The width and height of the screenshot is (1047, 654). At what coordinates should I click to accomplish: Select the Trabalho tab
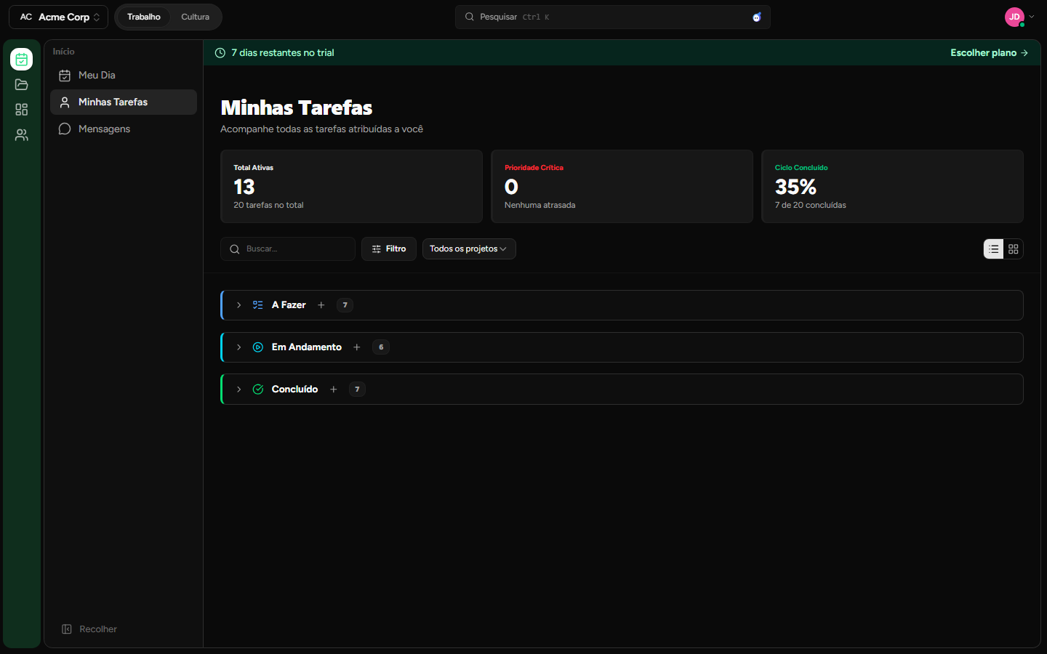[x=144, y=17]
